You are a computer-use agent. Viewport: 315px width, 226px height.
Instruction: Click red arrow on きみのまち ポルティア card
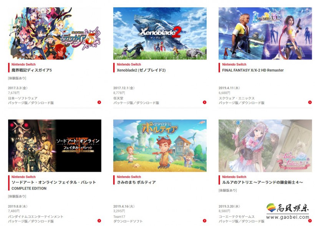point(204,221)
